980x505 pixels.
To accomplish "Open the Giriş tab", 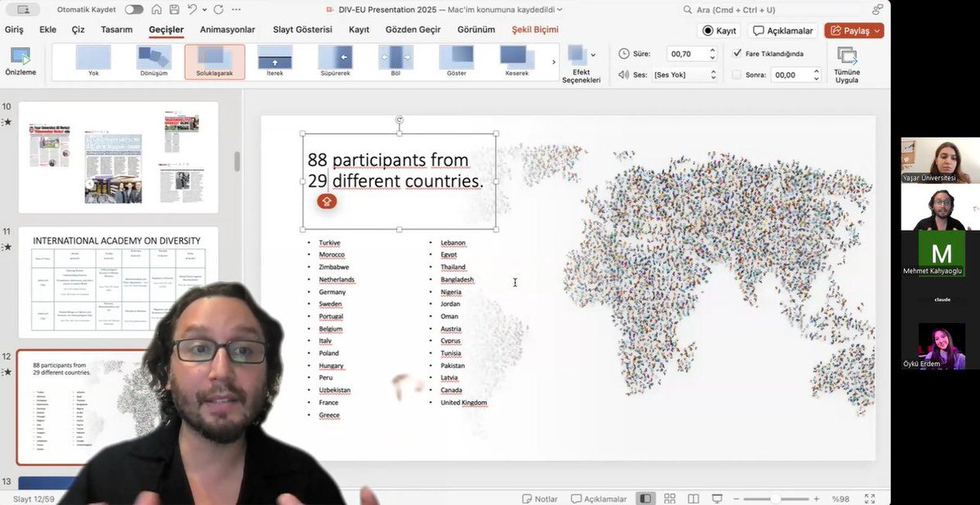I will pyautogui.click(x=15, y=29).
